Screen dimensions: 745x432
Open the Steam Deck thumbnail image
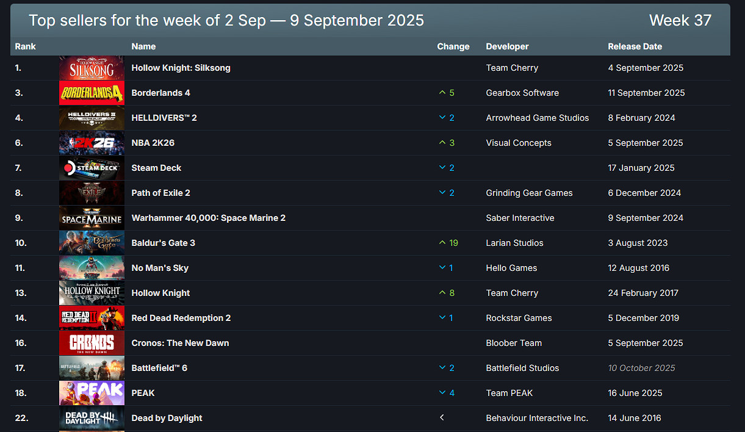tap(92, 168)
